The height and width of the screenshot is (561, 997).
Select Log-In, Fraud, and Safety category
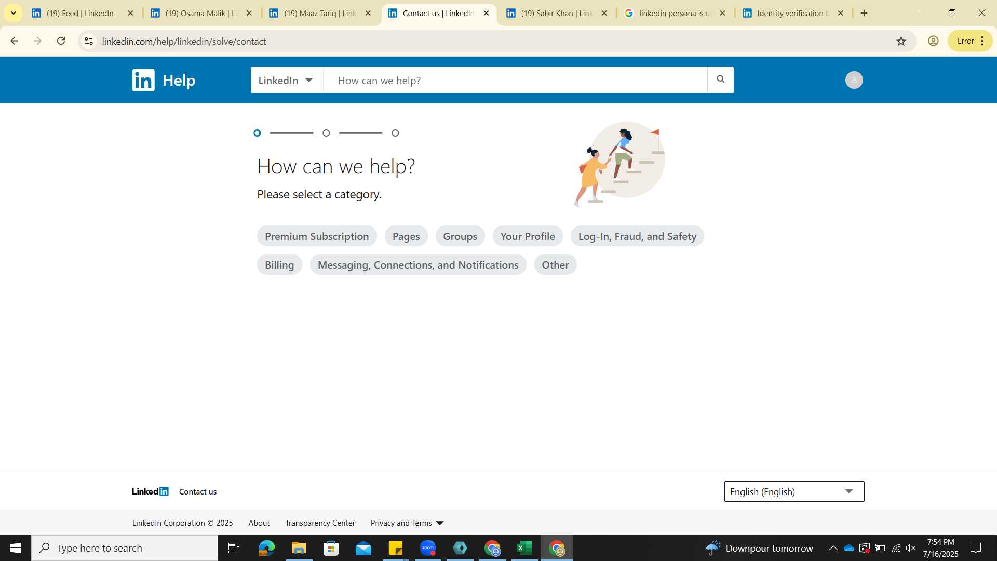(x=637, y=236)
